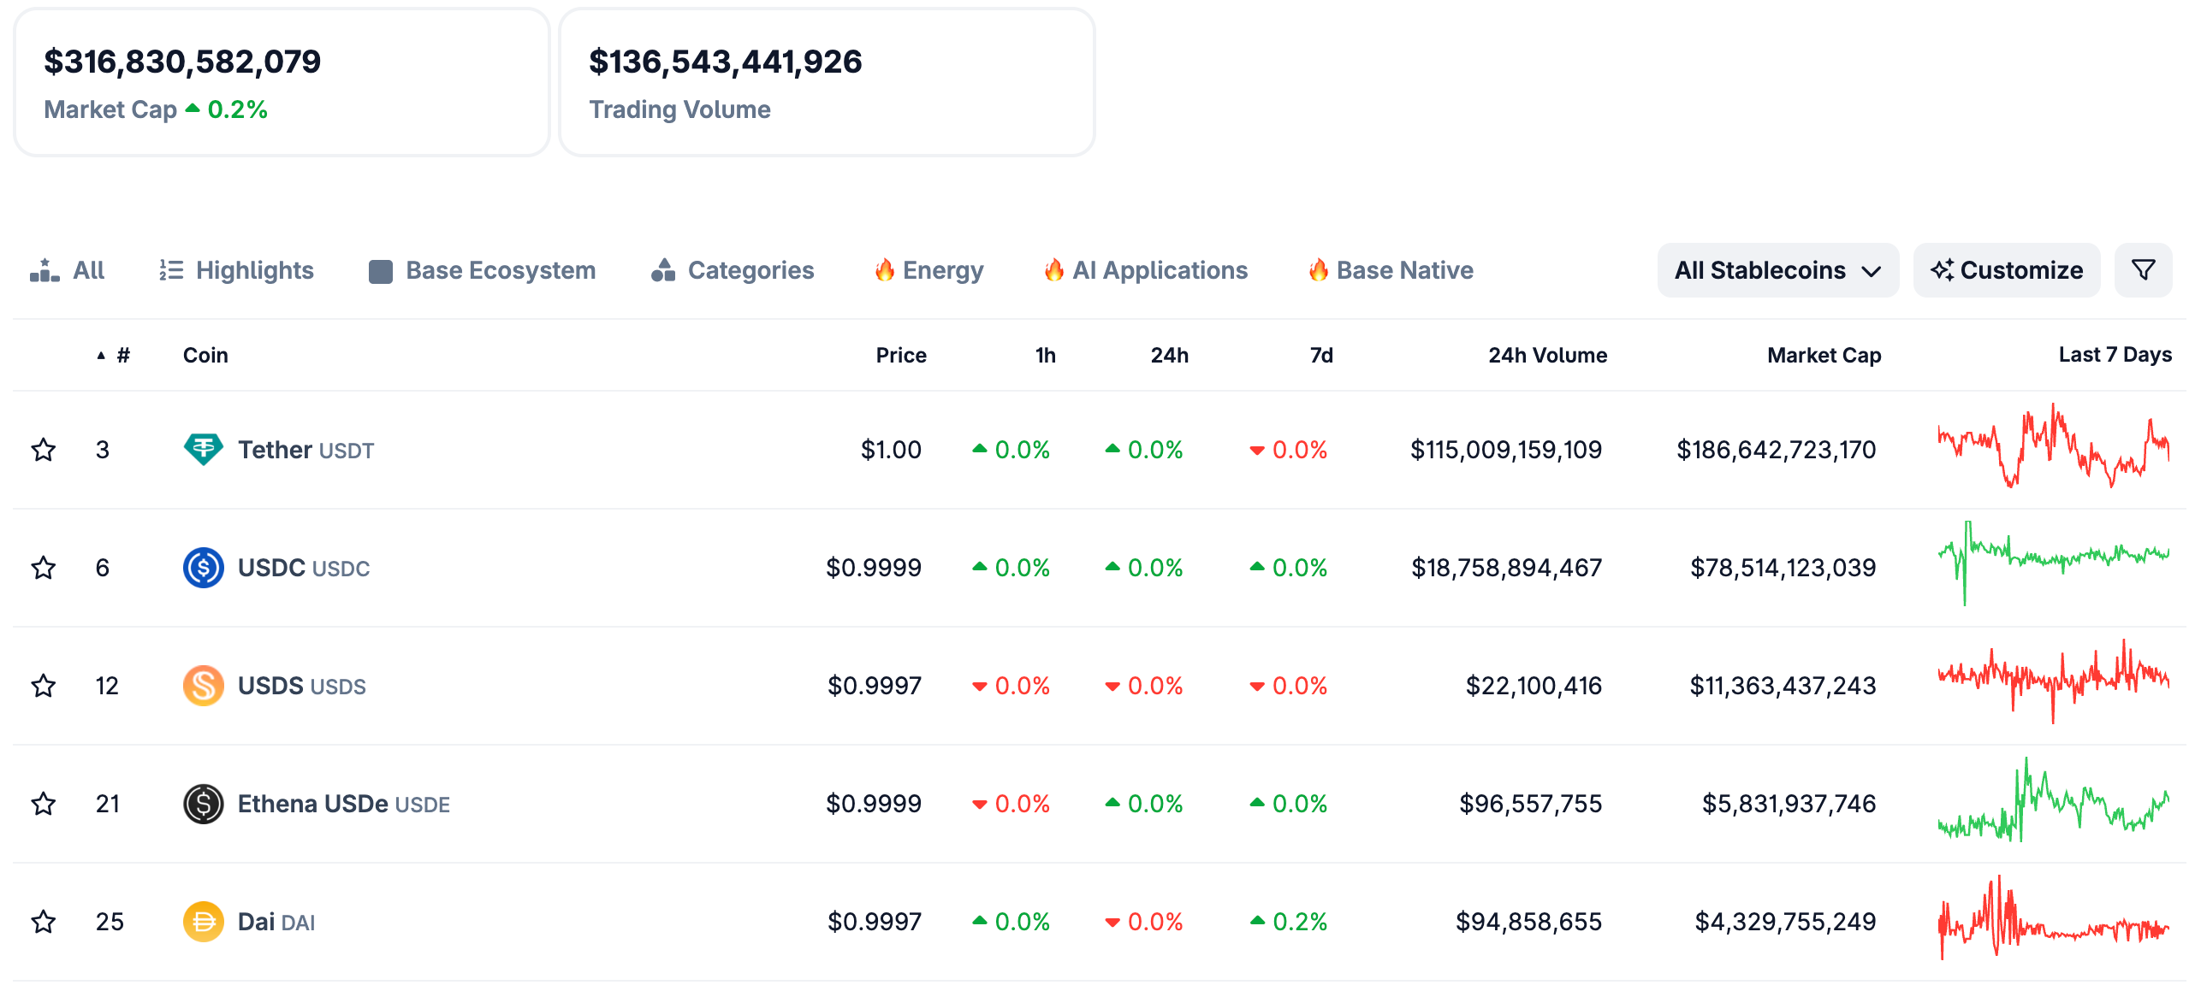Viewport: 2201px width, 985px height.
Task: Sort by rank number column header
Action: [122, 355]
